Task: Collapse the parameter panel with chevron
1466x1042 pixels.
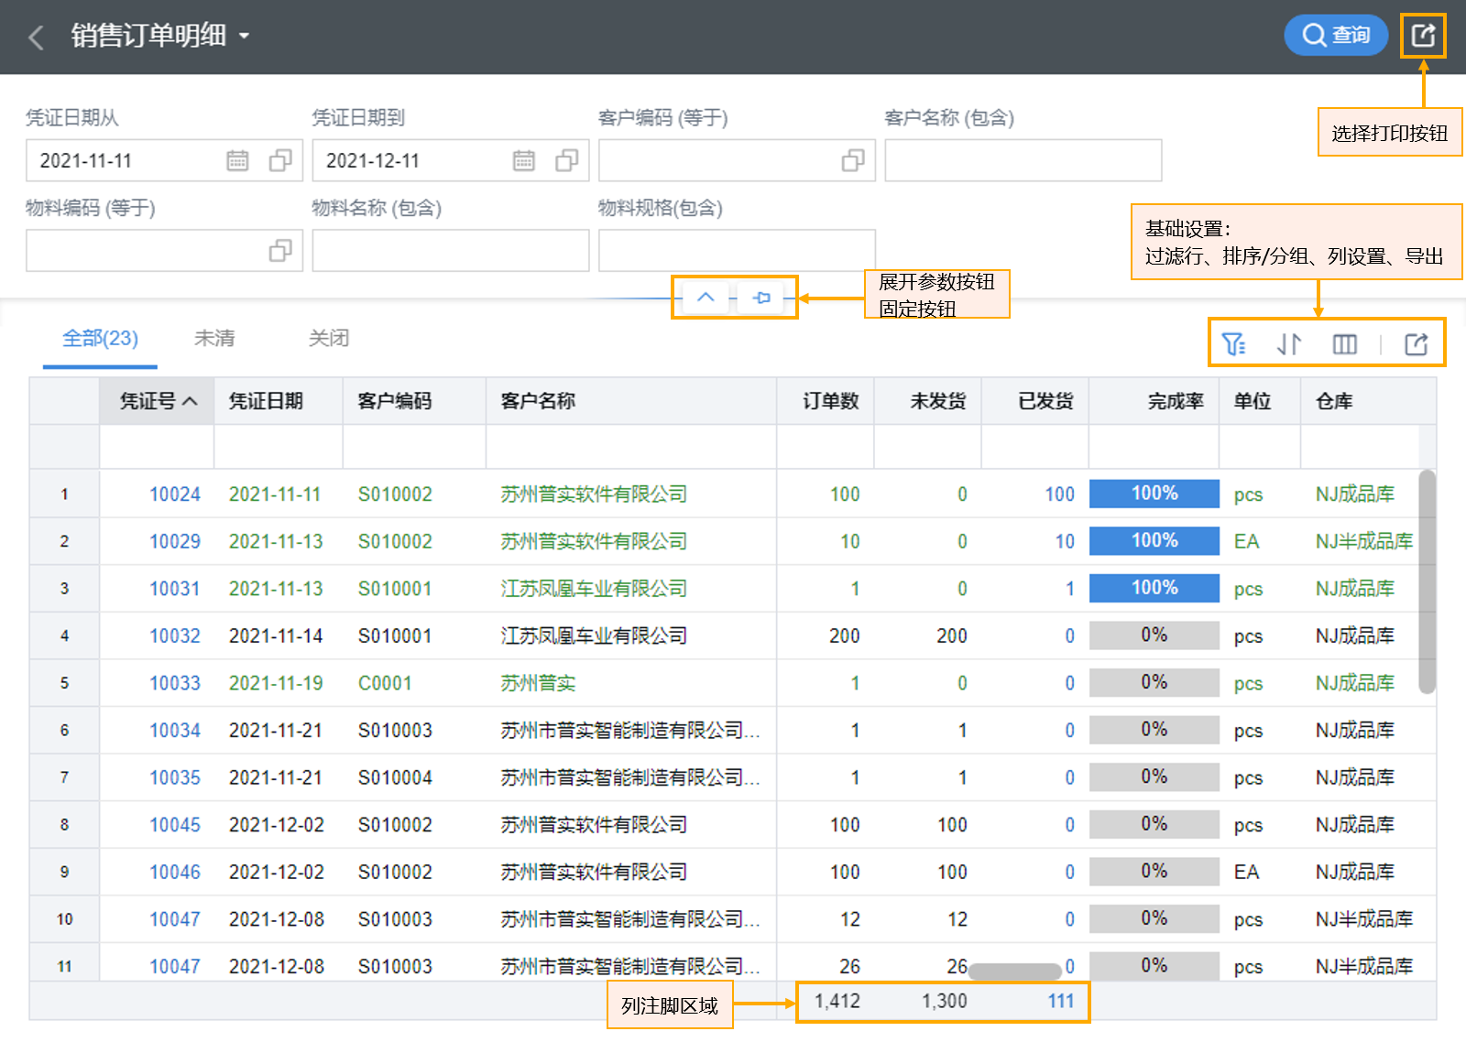Action: [x=706, y=298]
